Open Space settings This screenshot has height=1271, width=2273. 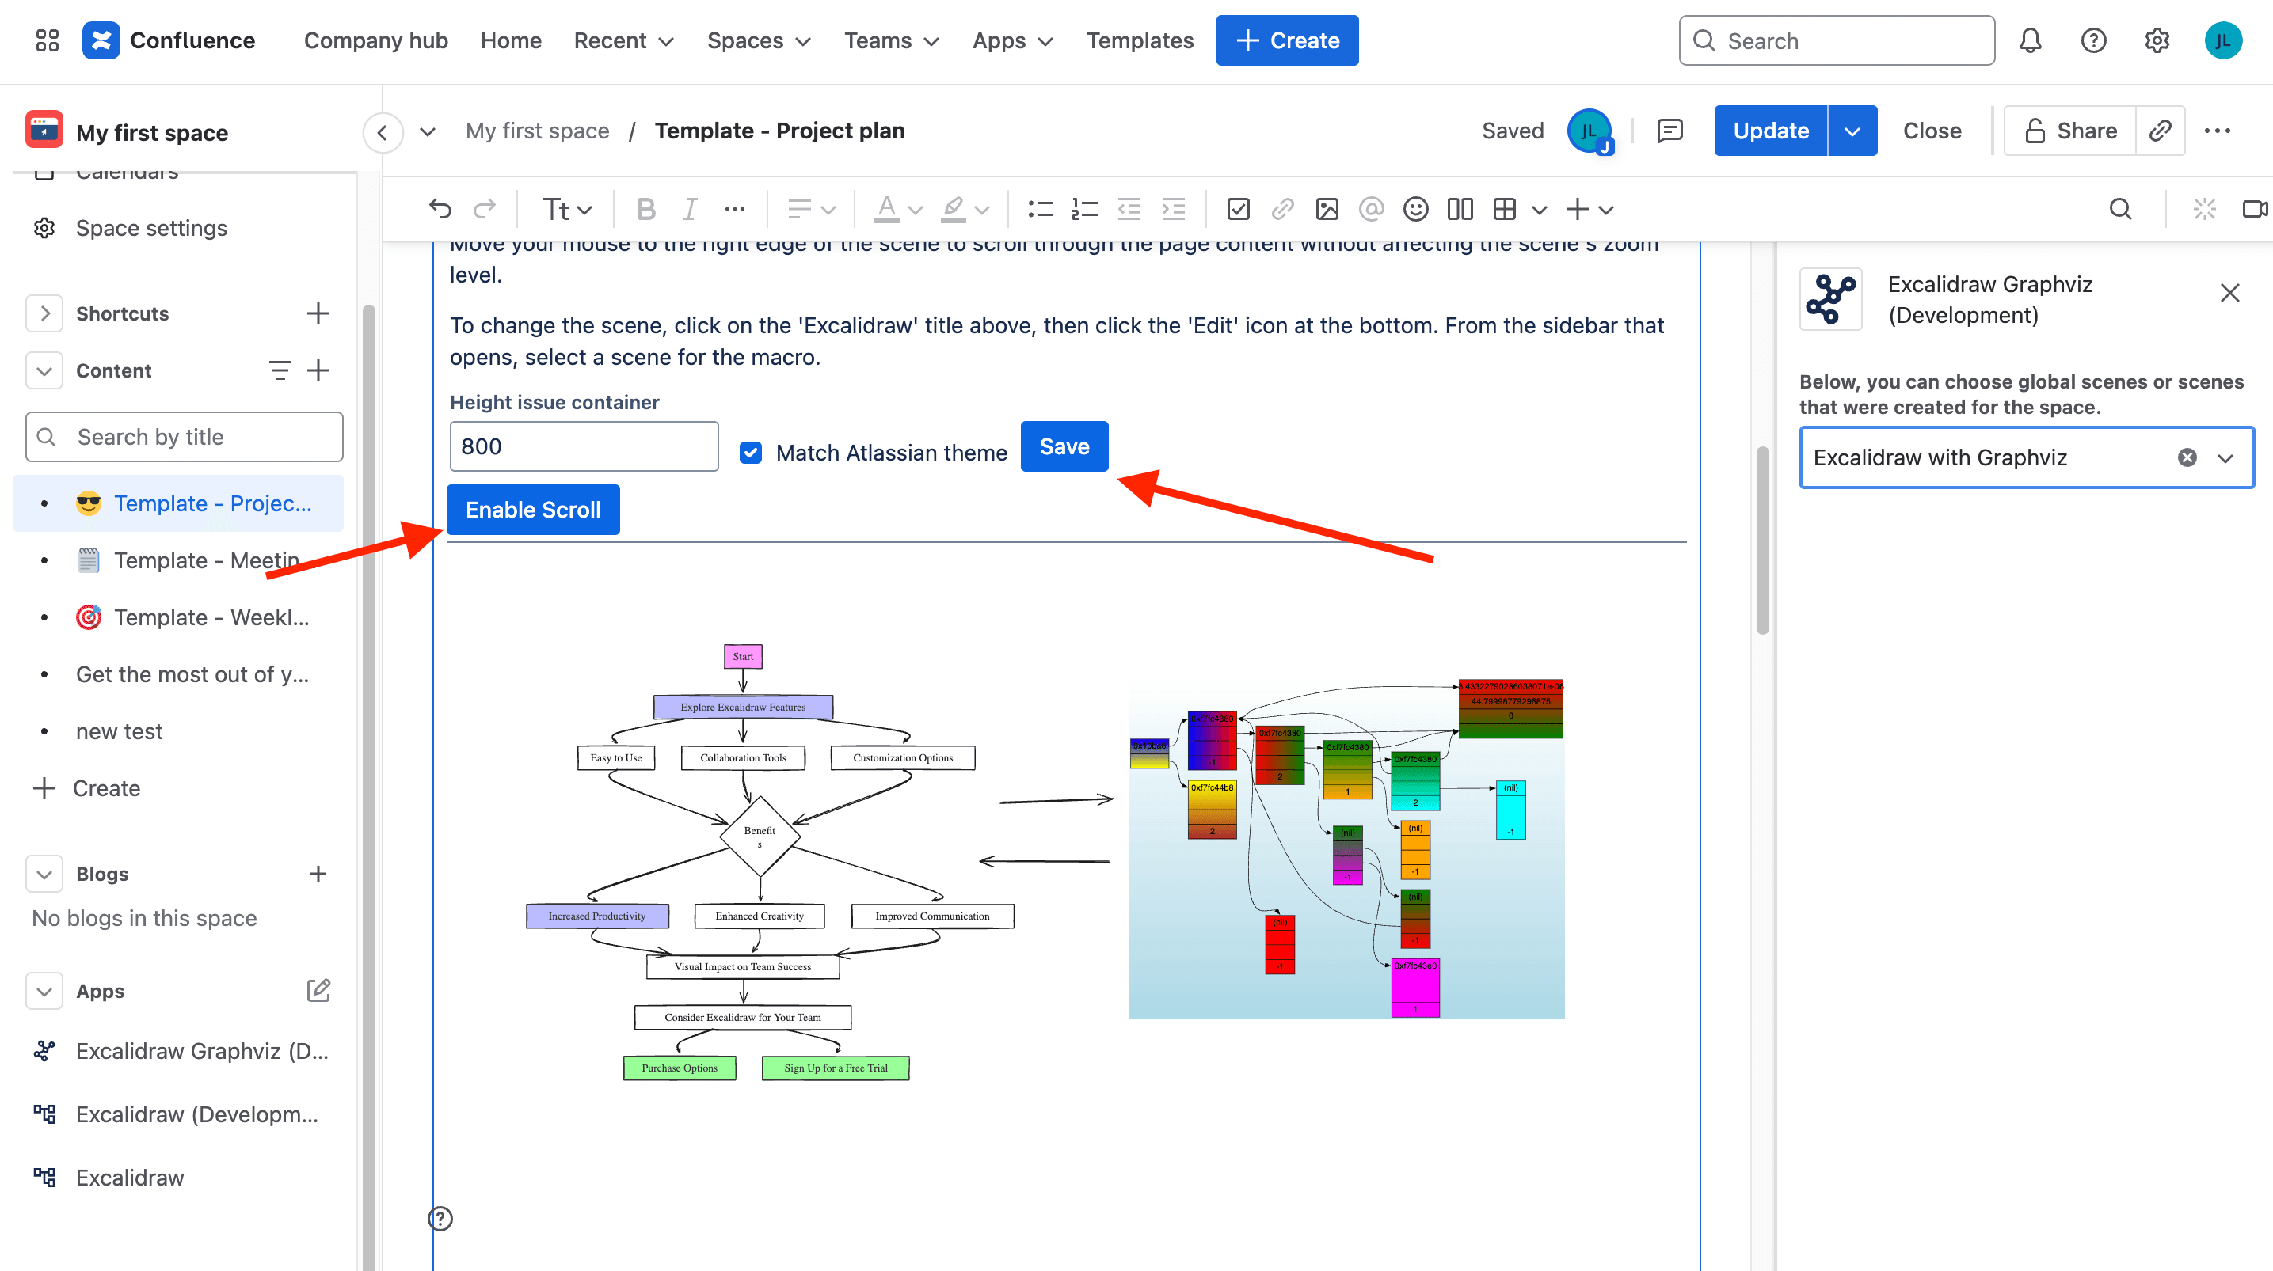[151, 228]
